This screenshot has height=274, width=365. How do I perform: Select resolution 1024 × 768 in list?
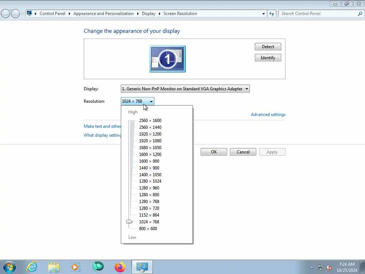(x=149, y=222)
